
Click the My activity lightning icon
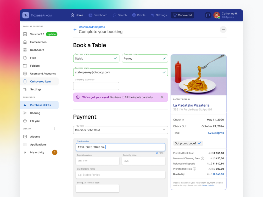[x=25, y=152]
